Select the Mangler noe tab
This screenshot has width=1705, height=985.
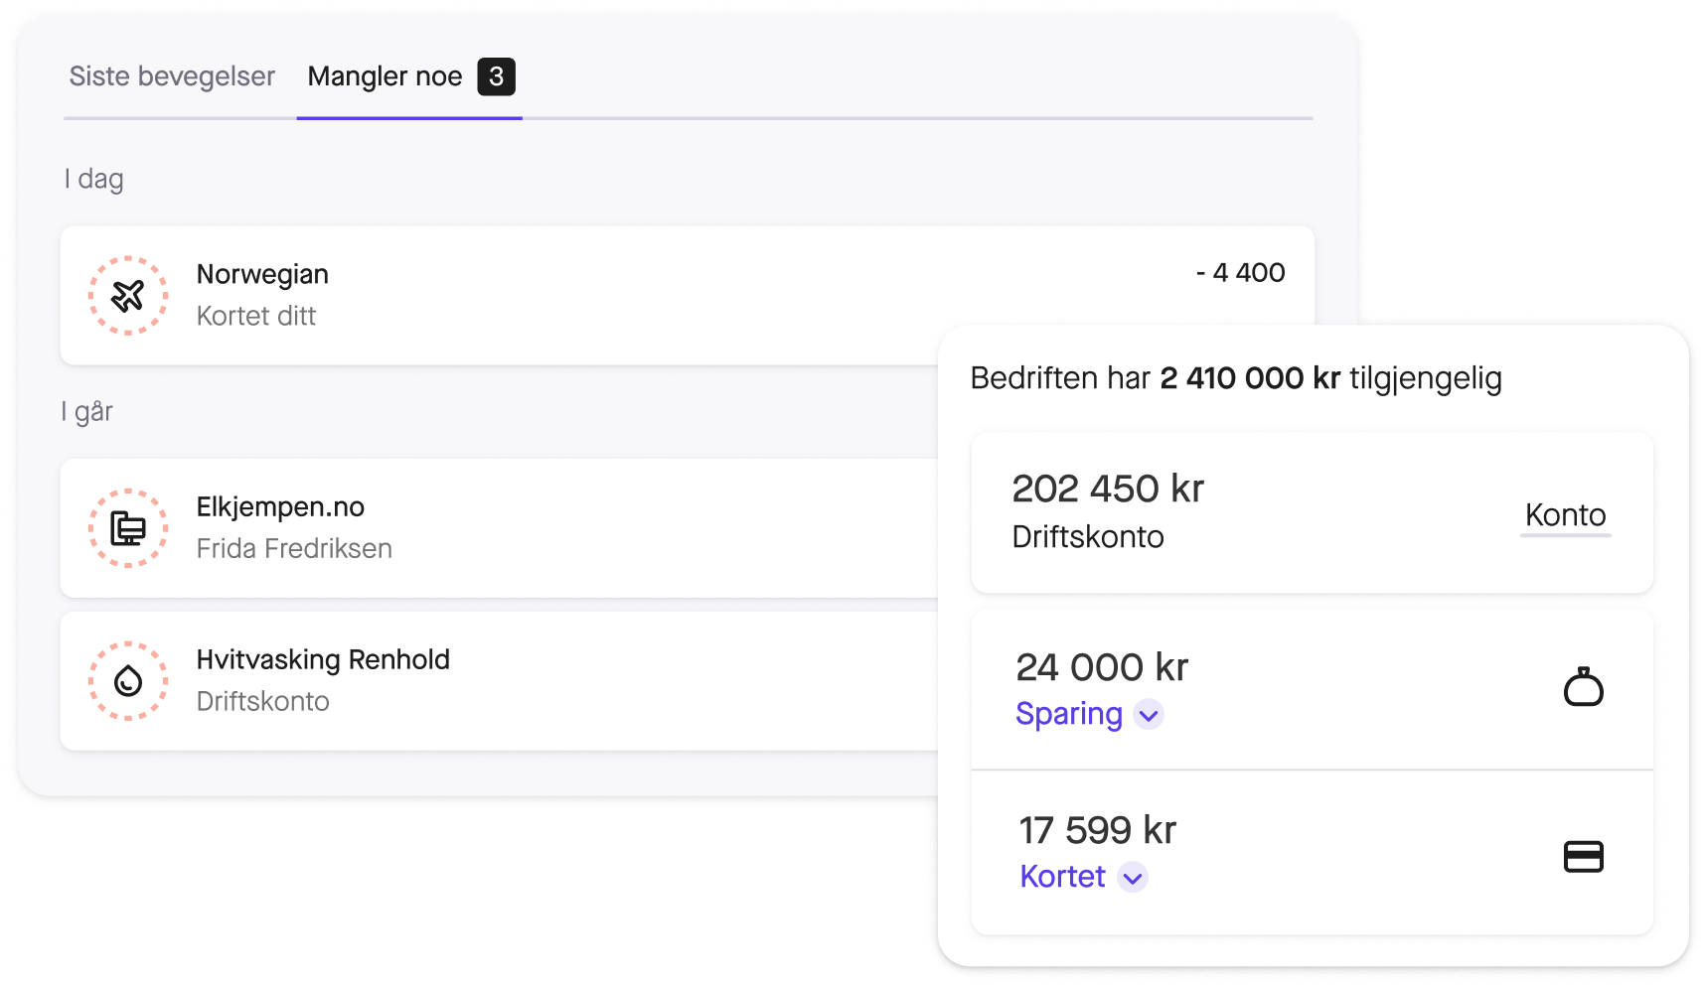point(385,76)
